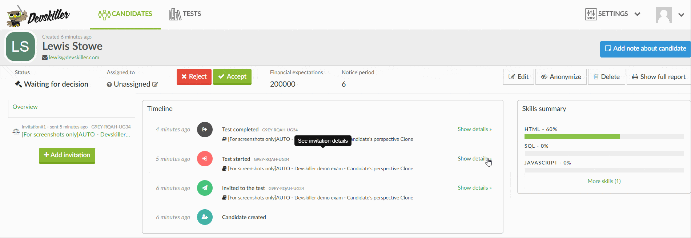Click Show full report button
The height and width of the screenshot is (238, 691).
[x=659, y=77]
